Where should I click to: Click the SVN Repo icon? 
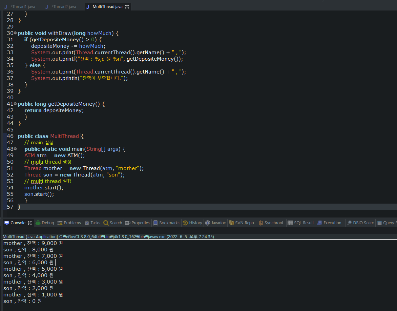pos(231,223)
